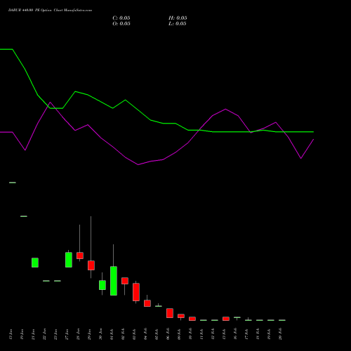Image resolution: width=351 pixels, height=351 pixels.
Task: Click the 29 Jan date label
Action: 90,334
